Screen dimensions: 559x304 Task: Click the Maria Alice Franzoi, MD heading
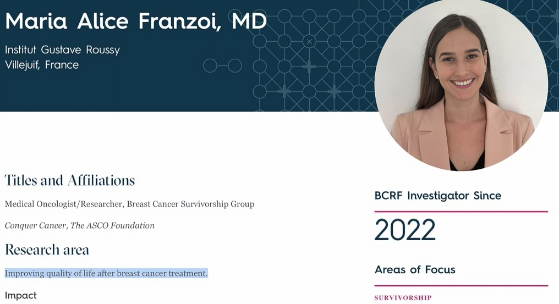[x=136, y=21]
